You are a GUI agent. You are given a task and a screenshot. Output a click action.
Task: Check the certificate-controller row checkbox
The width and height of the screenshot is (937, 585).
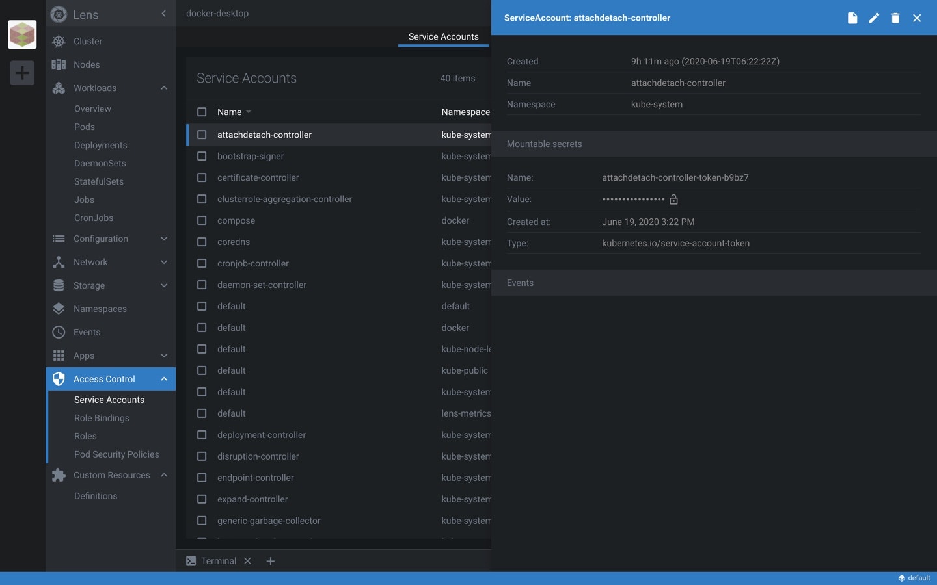(x=202, y=177)
